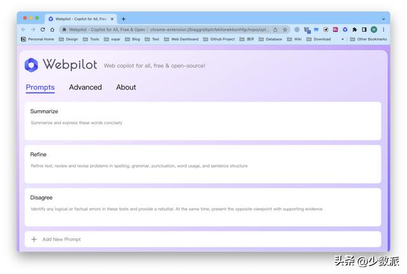Bookmark this page with the star icon
The width and height of the screenshot is (407, 274).
285,30
